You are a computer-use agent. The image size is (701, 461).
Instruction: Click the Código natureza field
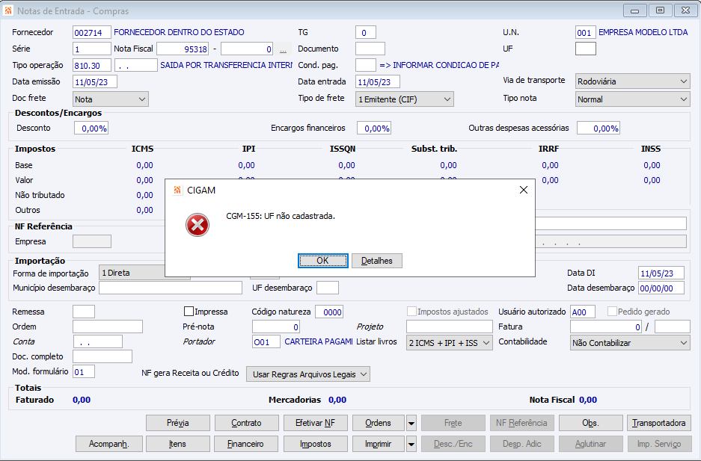coord(329,312)
